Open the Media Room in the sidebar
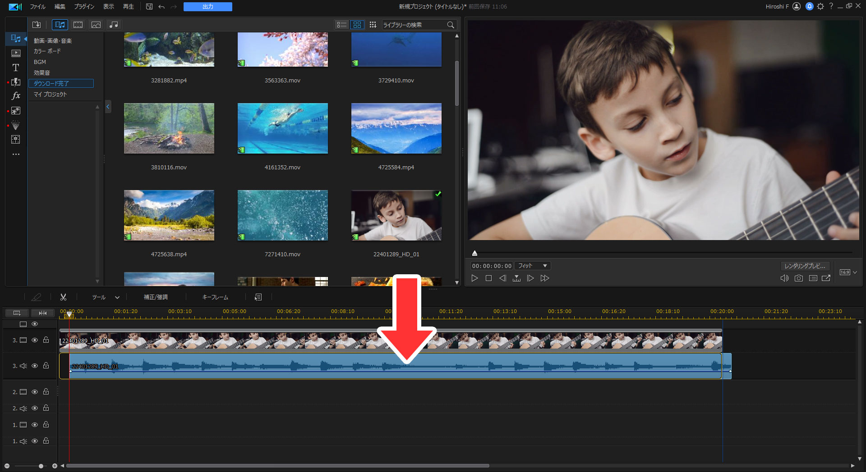The image size is (866, 472). tap(16, 39)
